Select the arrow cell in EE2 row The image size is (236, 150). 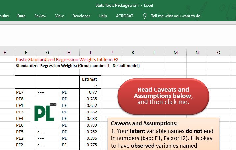47,145
